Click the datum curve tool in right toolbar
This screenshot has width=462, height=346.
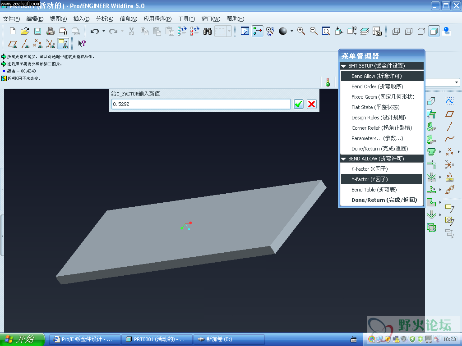coord(450,138)
